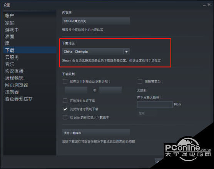Open the 下载地区 dropdown arrow
Screen dimensions: 214x169
[126, 52]
